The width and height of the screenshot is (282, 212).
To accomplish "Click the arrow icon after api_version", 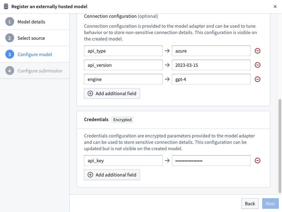I will pos(167,65).
